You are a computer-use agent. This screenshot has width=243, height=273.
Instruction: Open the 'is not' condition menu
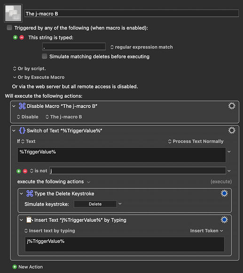pos(39,171)
